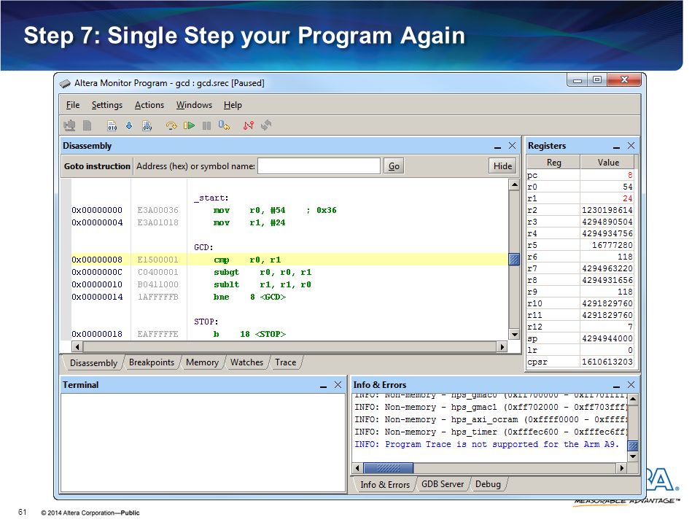The image size is (700, 525).
Task: Click the r0 register value 54
Action: tap(628, 187)
